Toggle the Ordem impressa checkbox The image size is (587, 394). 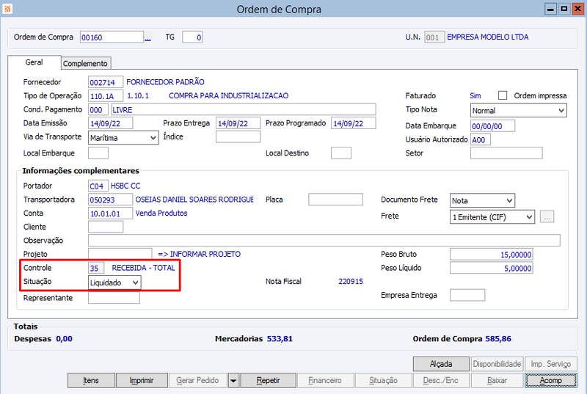503,95
